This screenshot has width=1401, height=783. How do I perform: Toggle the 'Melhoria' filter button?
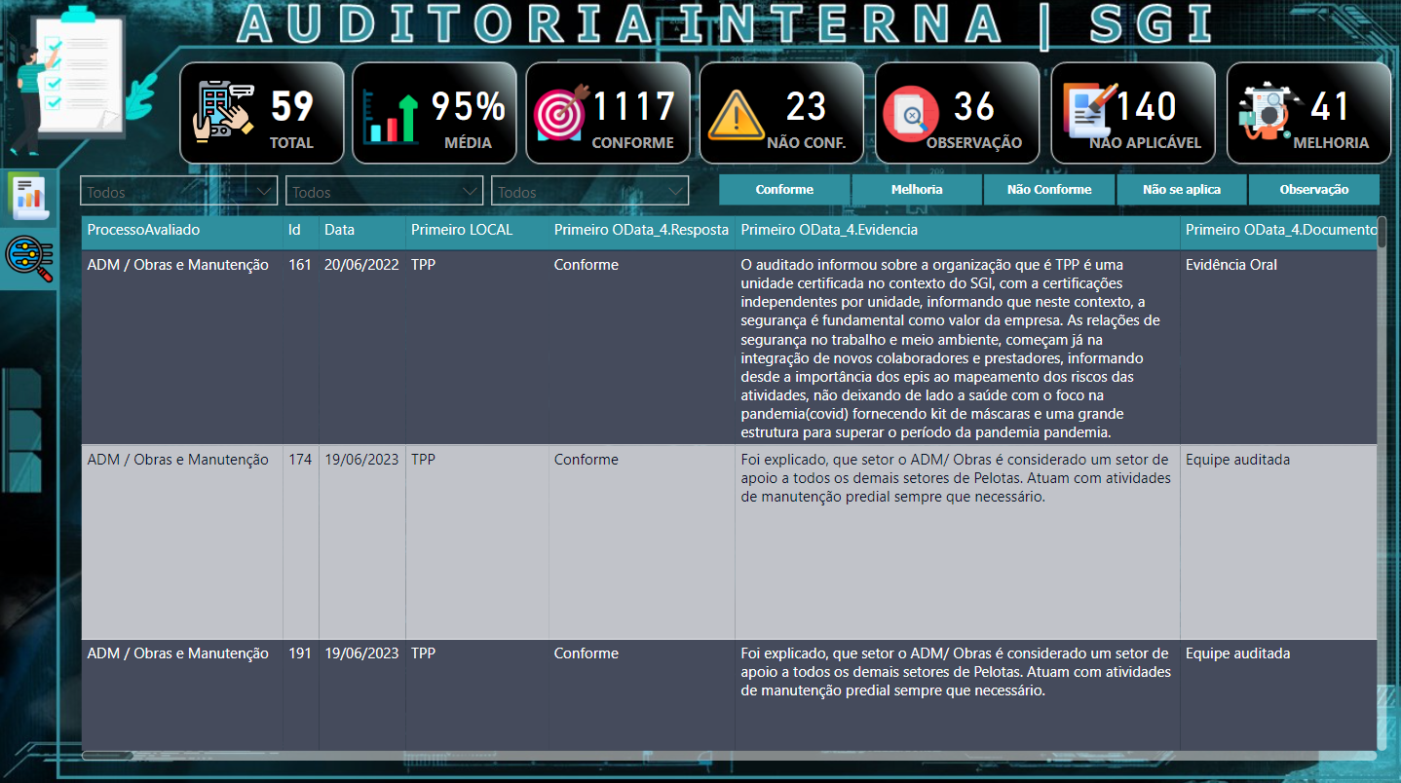917,190
